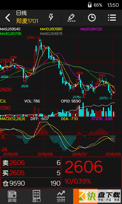This screenshot has width=122, height=204.
Task: Tap the 郑麦1701 contract name
Action: [x=27, y=21]
